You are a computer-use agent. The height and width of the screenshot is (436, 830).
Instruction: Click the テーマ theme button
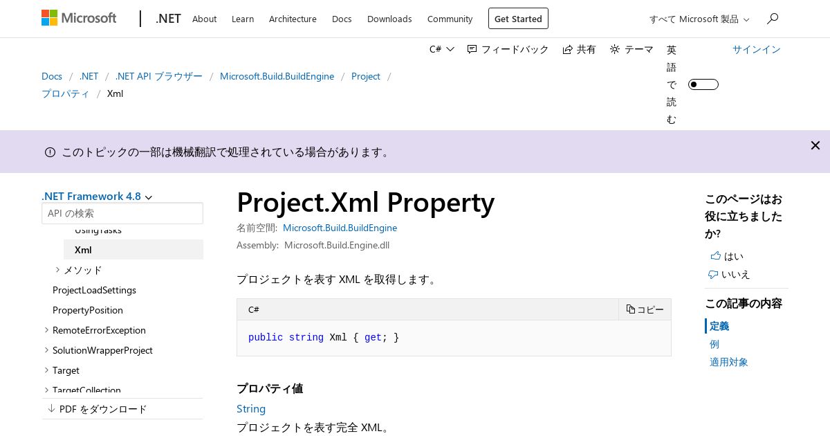(x=631, y=49)
